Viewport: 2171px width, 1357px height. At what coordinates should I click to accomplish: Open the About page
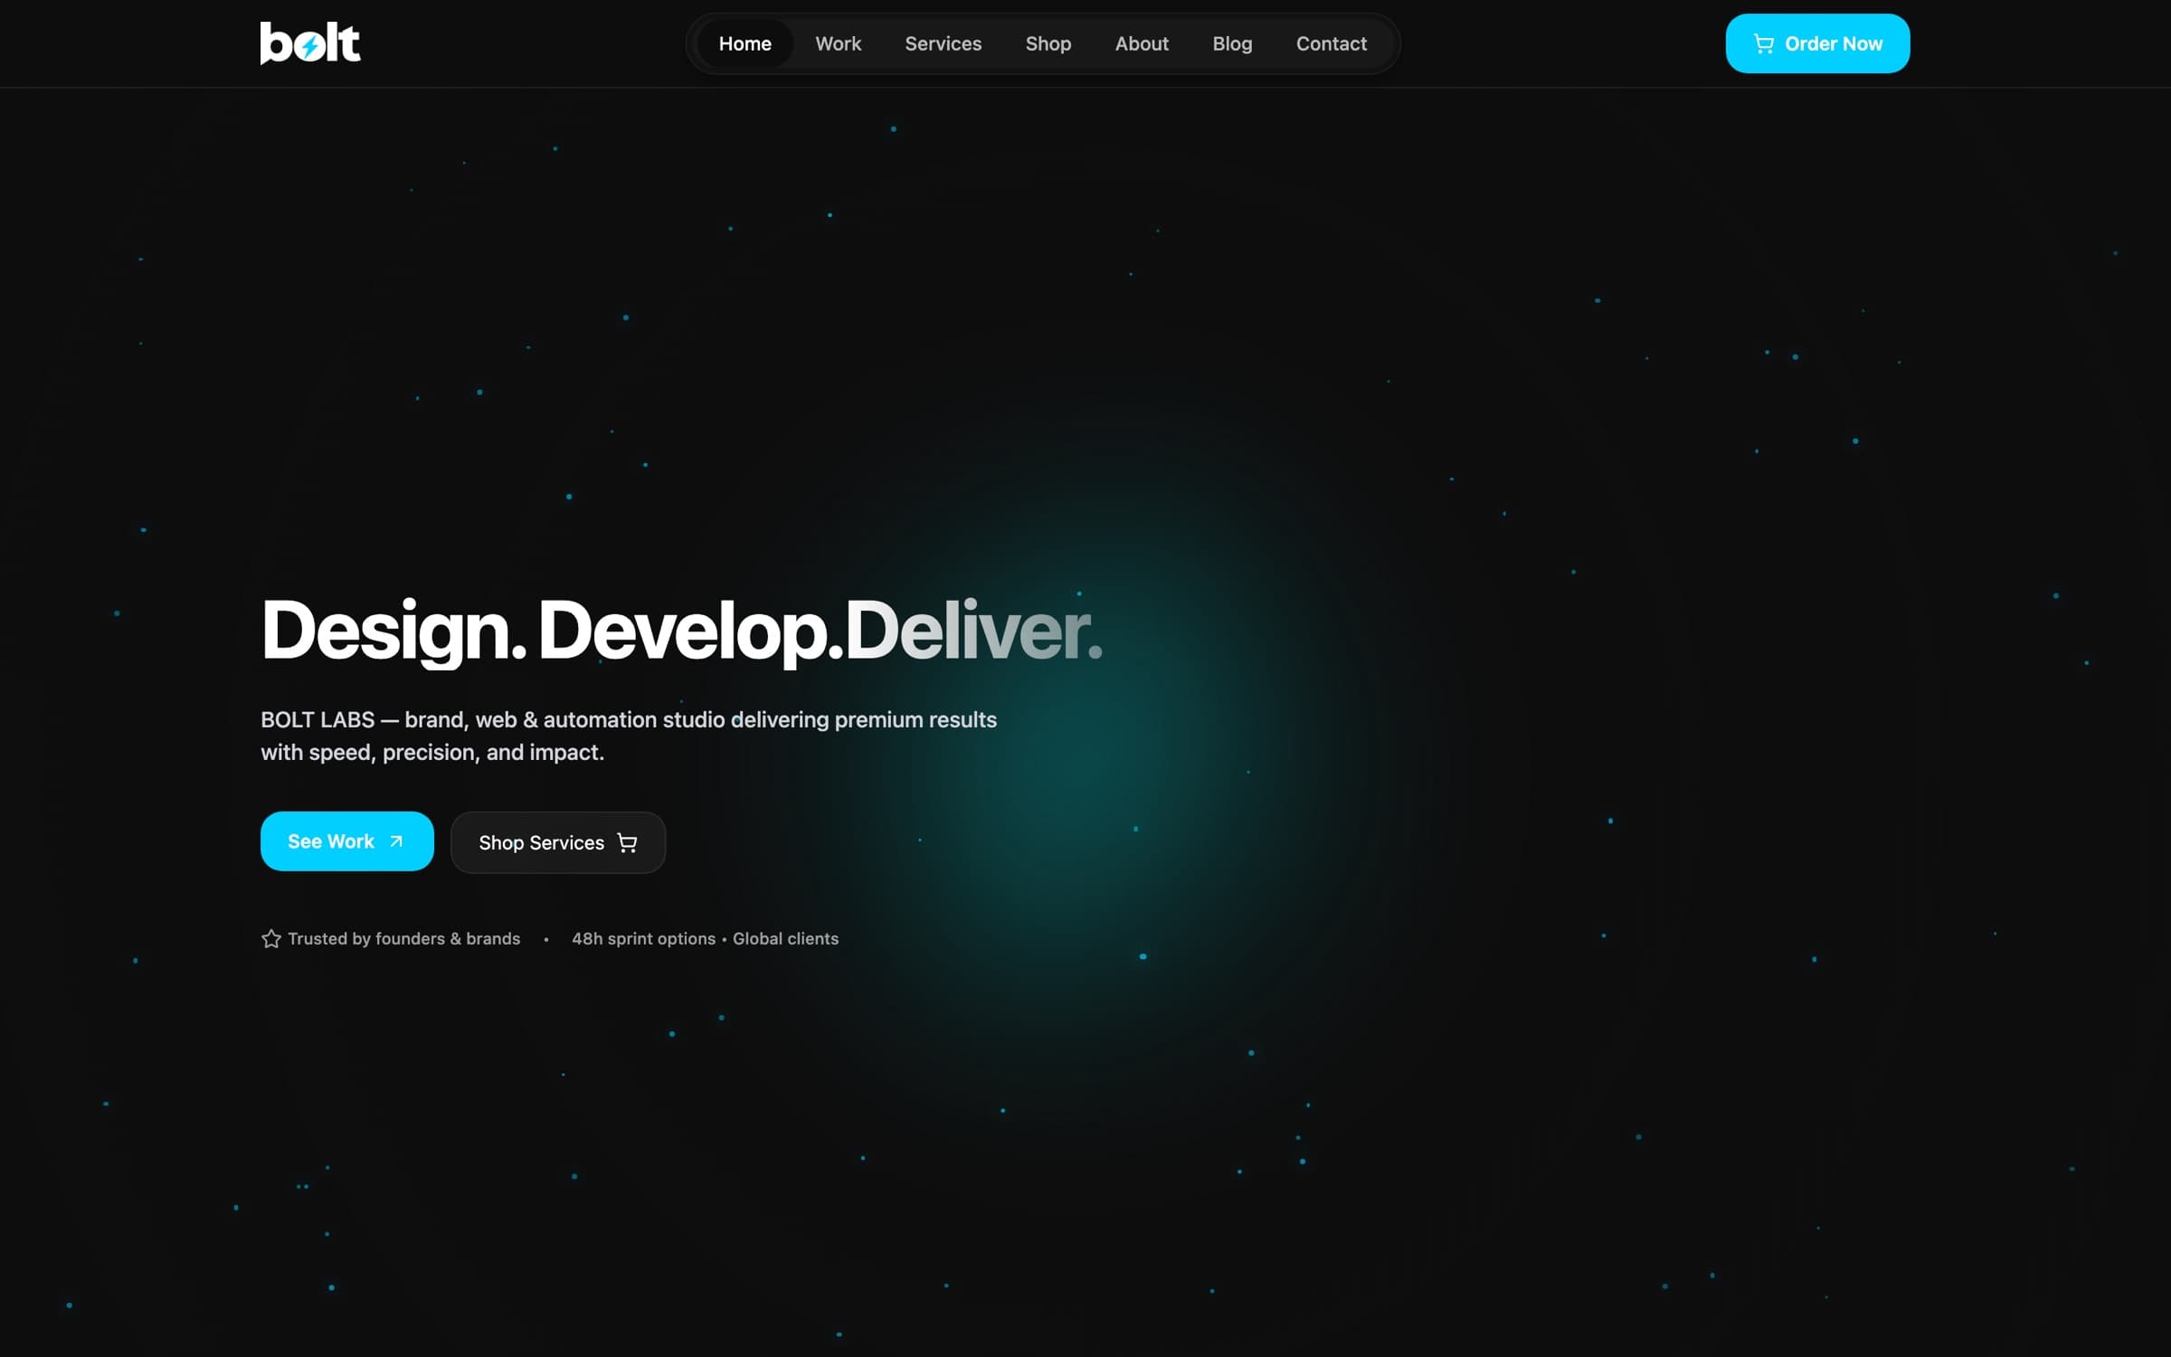tap(1142, 43)
